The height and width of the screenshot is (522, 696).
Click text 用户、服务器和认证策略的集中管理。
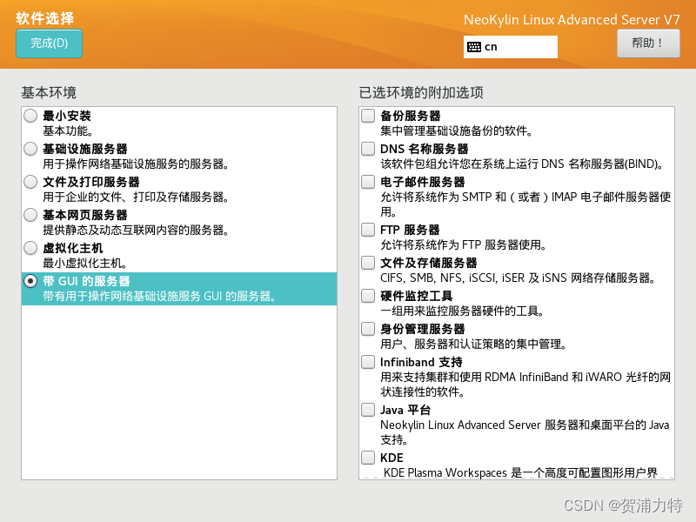(x=473, y=345)
